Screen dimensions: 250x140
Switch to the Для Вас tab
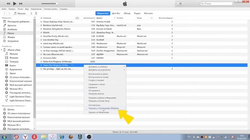pyautogui.click(x=116, y=13)
